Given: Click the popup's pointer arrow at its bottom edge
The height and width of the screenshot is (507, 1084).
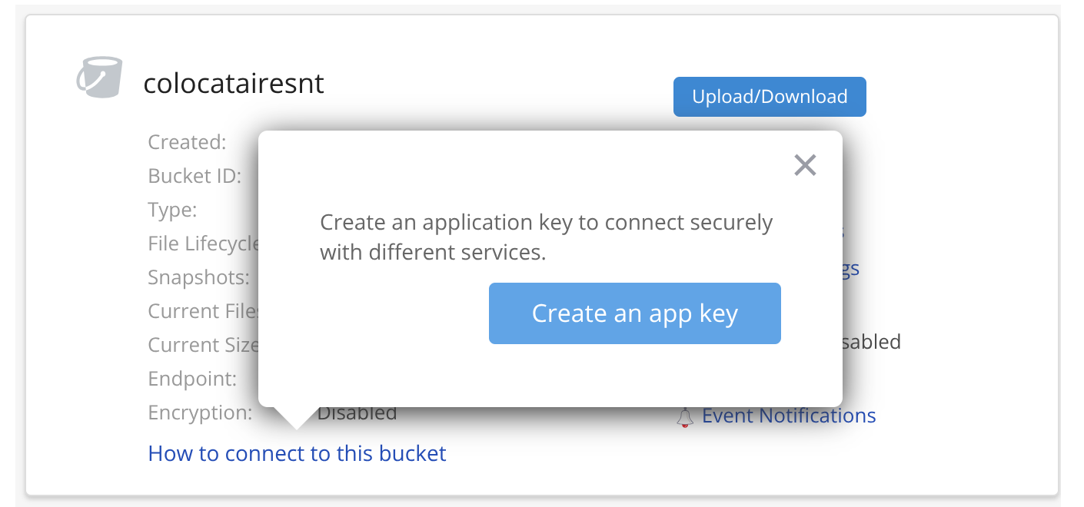Looking at the screenshot, I should click(x=294, y=419).
